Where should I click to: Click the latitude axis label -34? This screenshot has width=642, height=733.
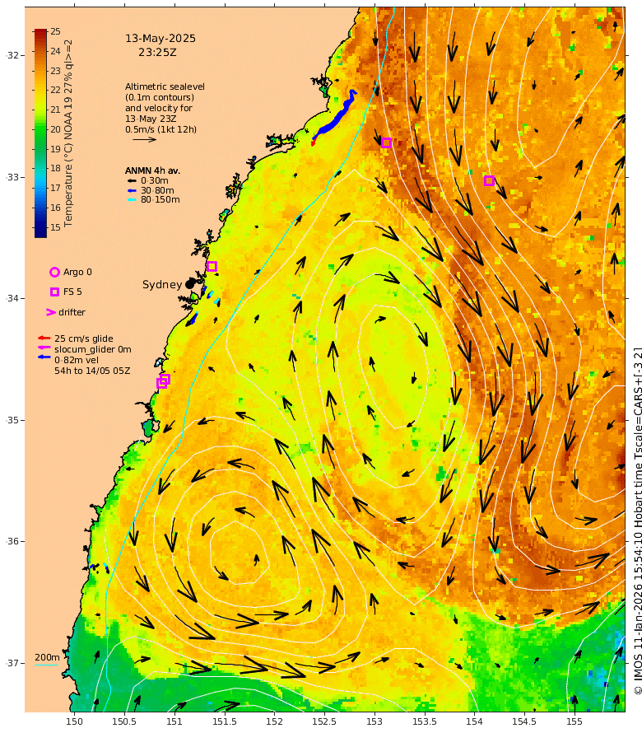tap(13, 298)
